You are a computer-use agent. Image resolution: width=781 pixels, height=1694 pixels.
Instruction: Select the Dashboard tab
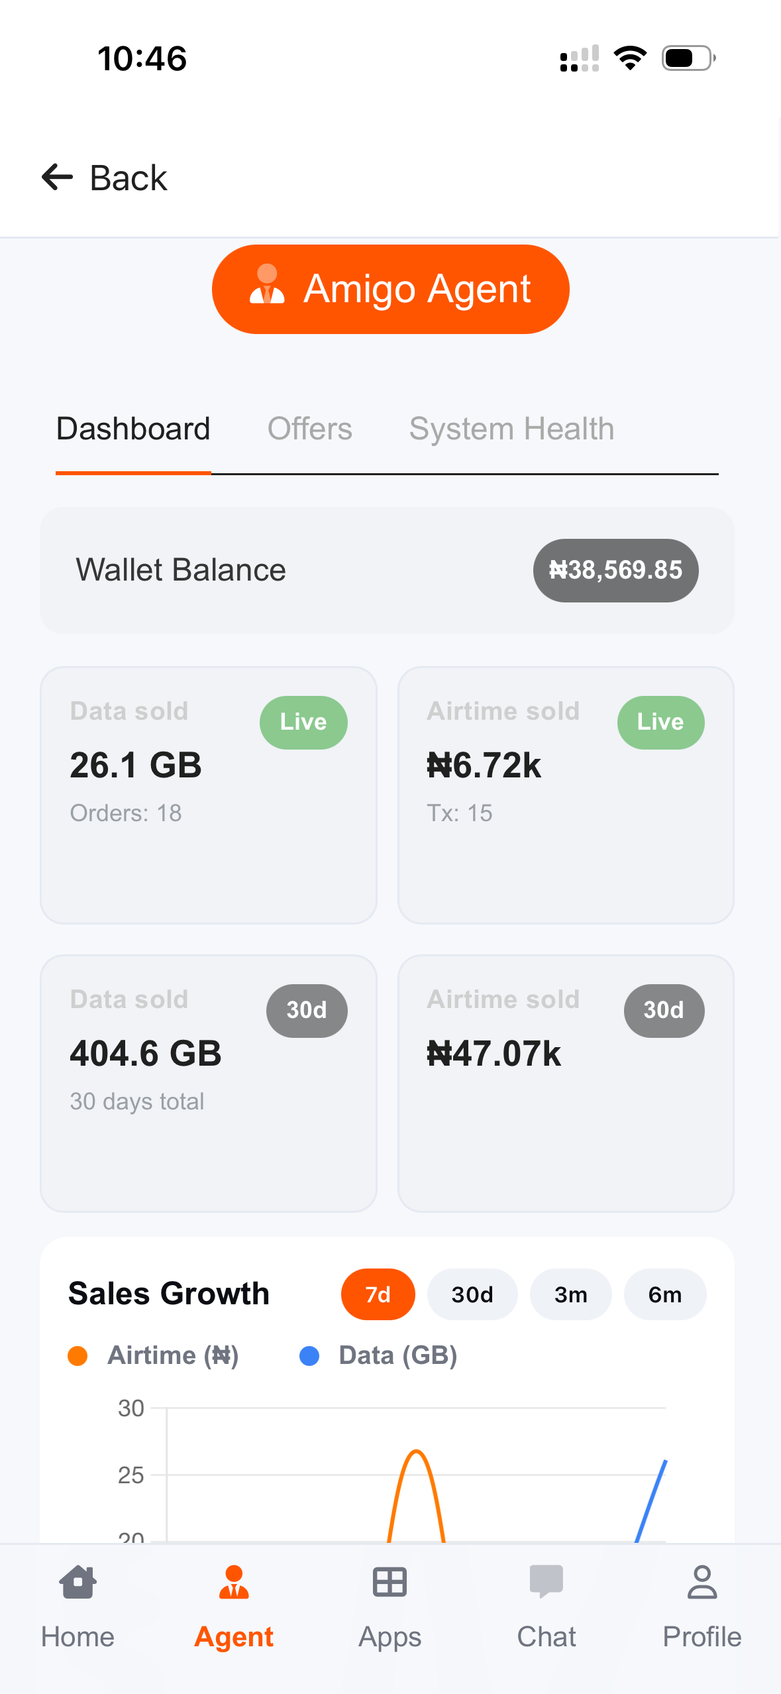pos(133,429)
